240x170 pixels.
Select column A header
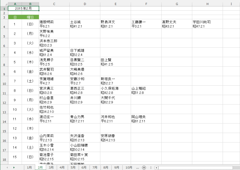[15, 4]
